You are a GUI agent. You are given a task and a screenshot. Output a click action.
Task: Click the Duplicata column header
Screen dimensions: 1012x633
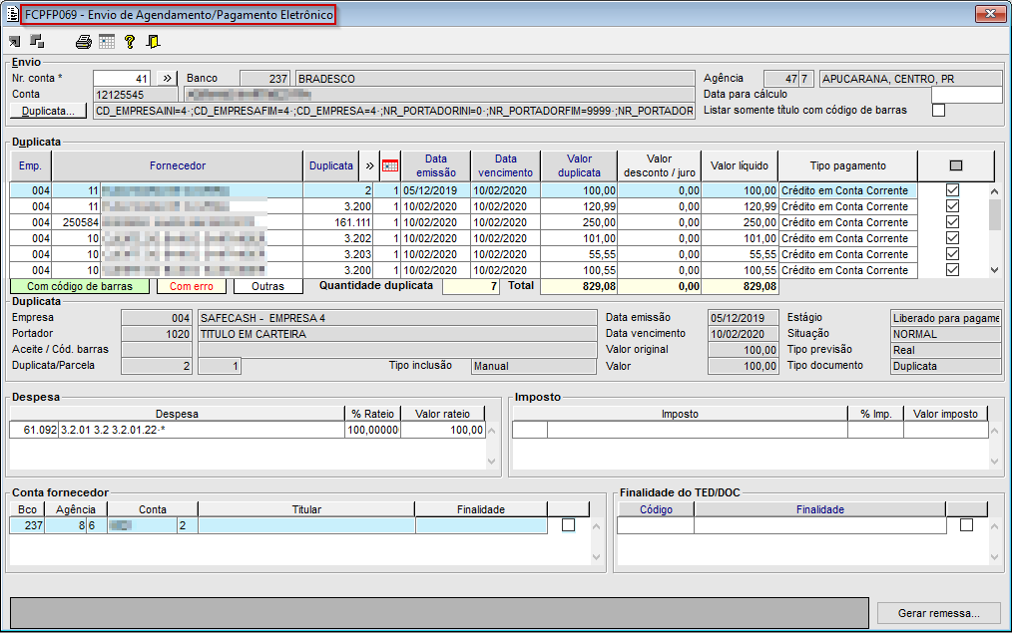[331, 165]
